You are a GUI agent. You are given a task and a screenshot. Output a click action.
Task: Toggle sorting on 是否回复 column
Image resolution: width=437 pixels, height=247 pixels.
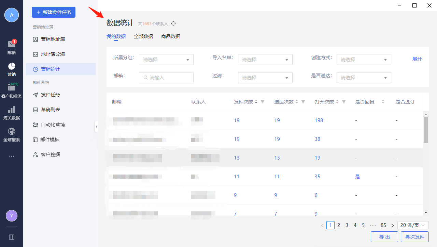pos(383,102)
